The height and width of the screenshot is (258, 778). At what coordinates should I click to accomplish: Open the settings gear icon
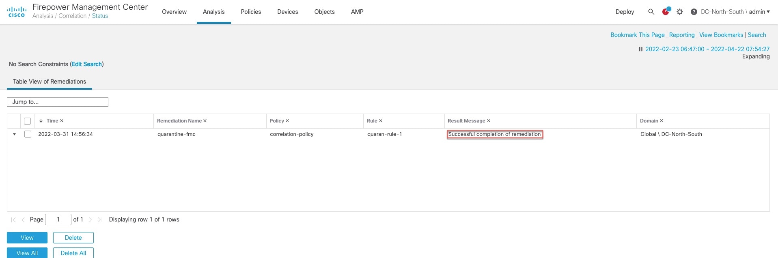coord(680,12)
